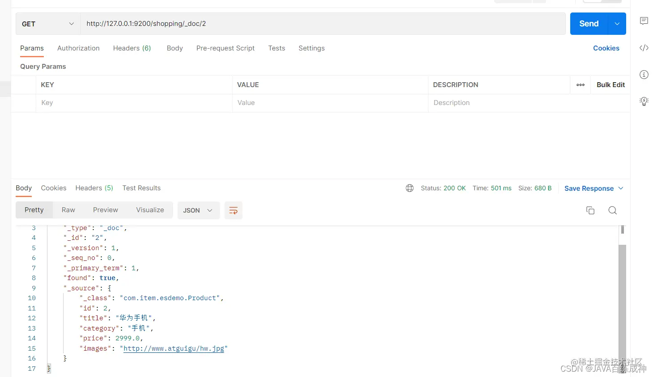Image resolution: width=653 pixels, height=377 pixels.
Task: Expand the Save Response dropdown arrow
Action: [x=620, y=188]
